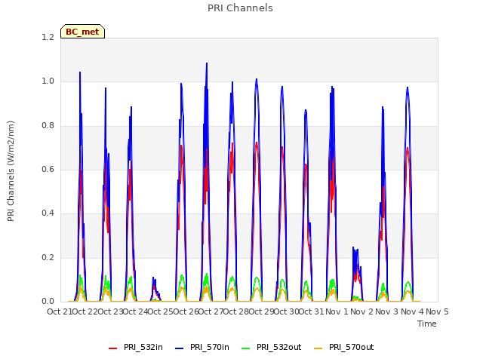Screen dimensions: 483x362
Task: Toggle PRI_570in legend entry
Action: click(x=202, y=347)
